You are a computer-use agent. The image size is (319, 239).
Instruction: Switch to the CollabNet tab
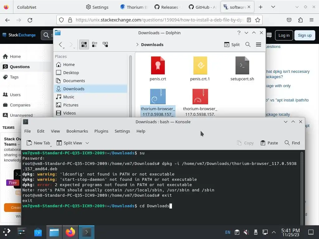(27, 7)
